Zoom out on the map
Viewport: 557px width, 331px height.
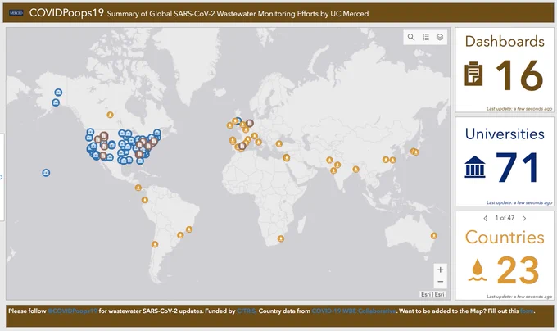coord(441,282)
